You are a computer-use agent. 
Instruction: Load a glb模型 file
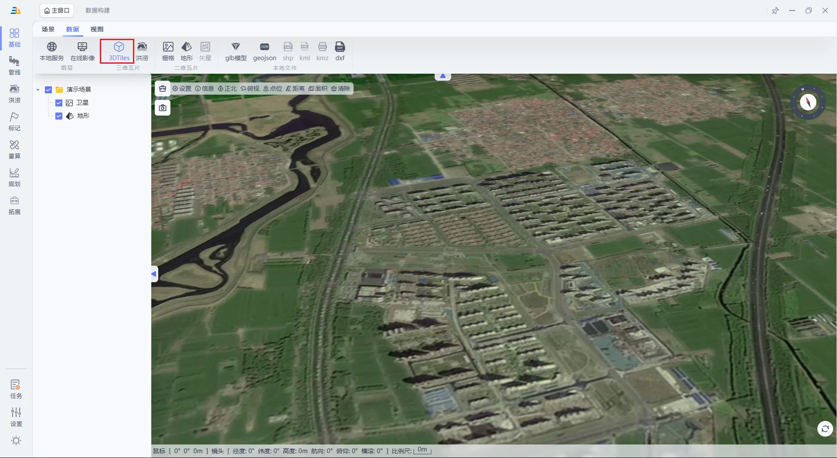(236, 51)
